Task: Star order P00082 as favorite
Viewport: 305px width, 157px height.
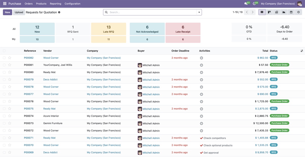Action: [10, 58]
